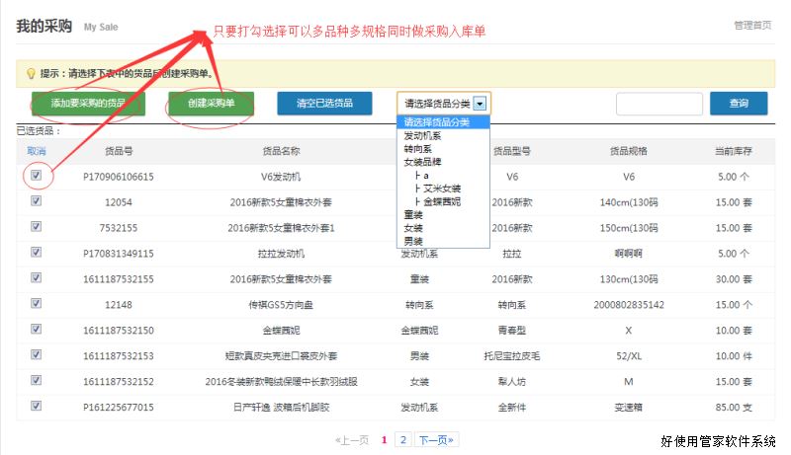The width and height of the screenshot is (791, 455).
Task: Open the 请选择货品分类 dropdown arrow
Action: coord(480,103)
